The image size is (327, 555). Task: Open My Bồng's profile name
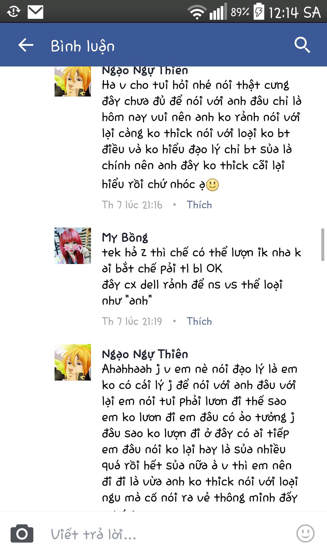[x=125, y=237]
